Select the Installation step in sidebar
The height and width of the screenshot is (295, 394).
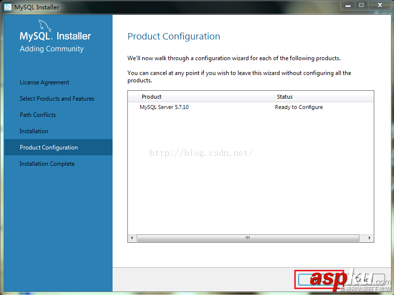click(34, 131)
